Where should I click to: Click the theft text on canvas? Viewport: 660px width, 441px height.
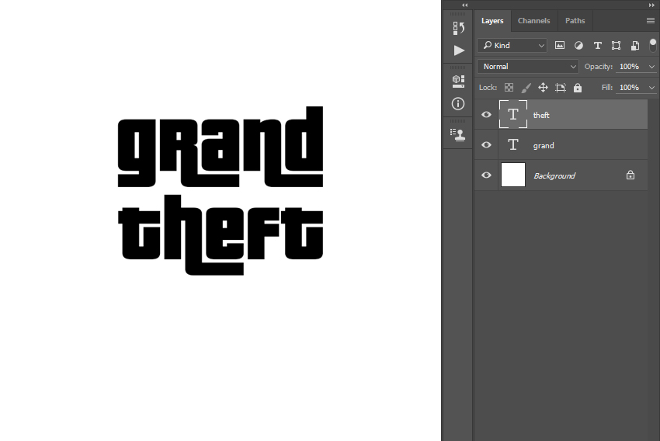[221, 234]
